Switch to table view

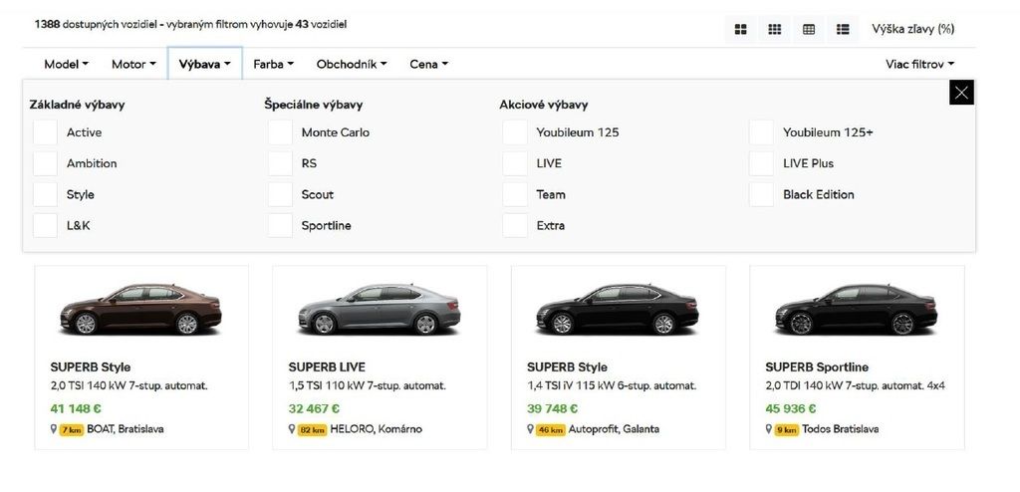(x=809, y=30)
